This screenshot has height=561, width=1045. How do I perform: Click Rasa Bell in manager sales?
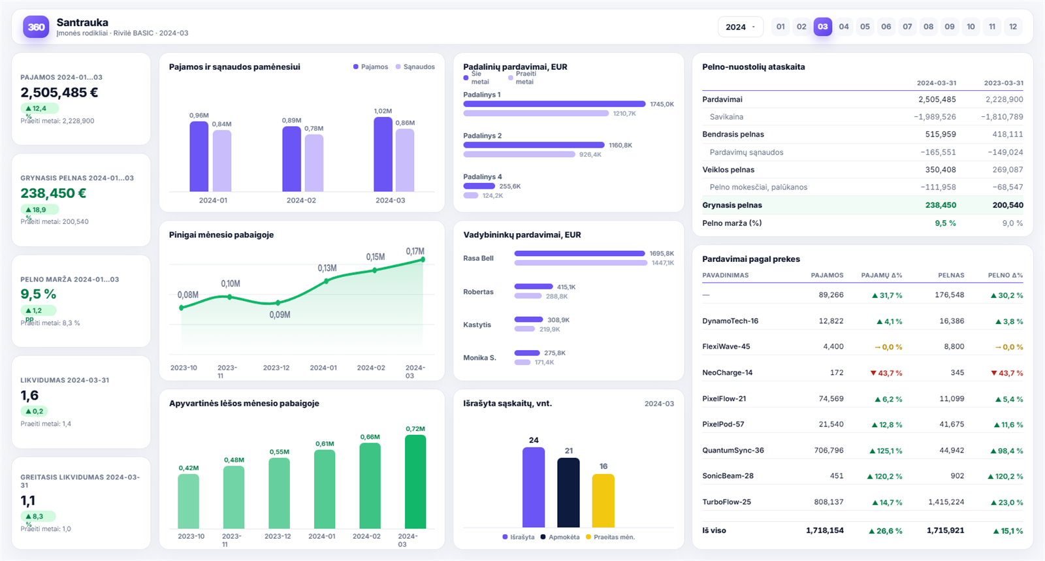point(478,259)
